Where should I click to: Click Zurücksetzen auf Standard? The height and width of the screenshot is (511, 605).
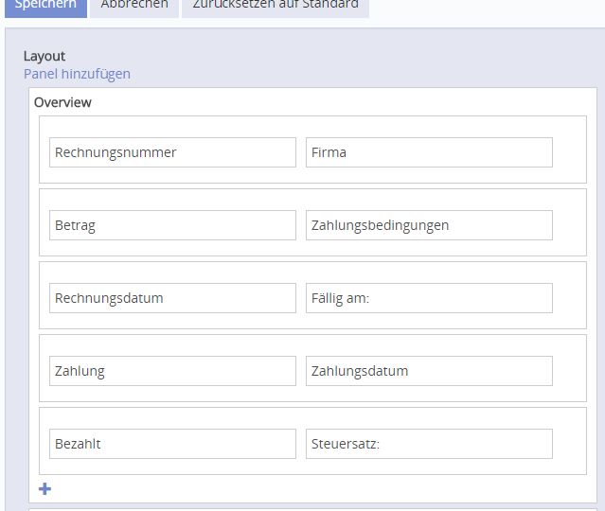point(275,6)
